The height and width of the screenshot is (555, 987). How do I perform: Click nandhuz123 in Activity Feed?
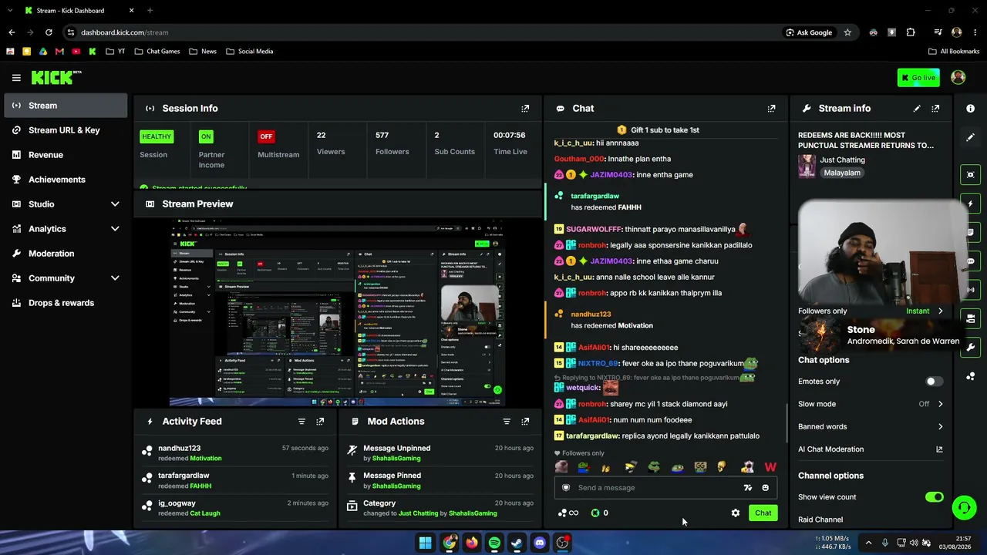click(x=179, y=448)
